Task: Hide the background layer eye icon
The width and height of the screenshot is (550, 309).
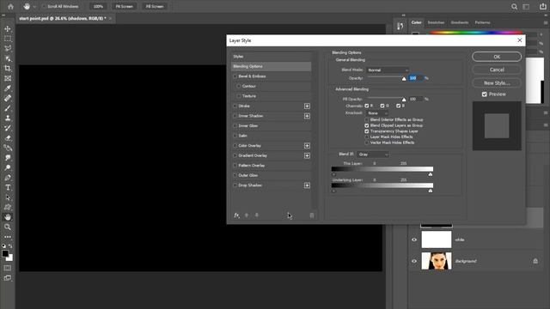Action: [414, 261]
